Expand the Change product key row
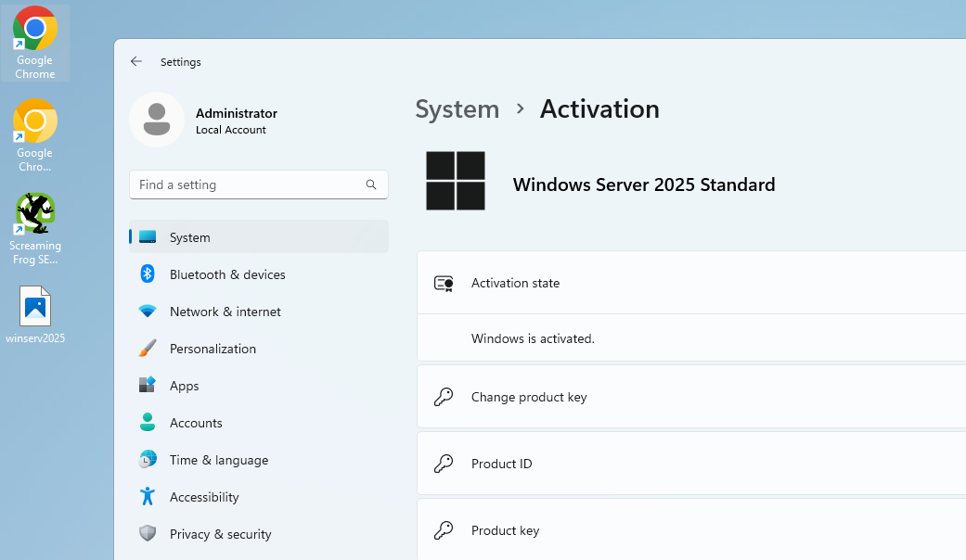966x560 pixels. point(691,397)
